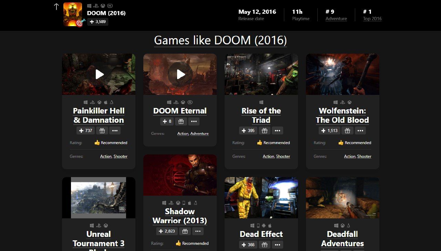Open the three-dots menu for Dead Effect
The width and height of the screenshot is (441, 251).
click(x=278, y=245)
